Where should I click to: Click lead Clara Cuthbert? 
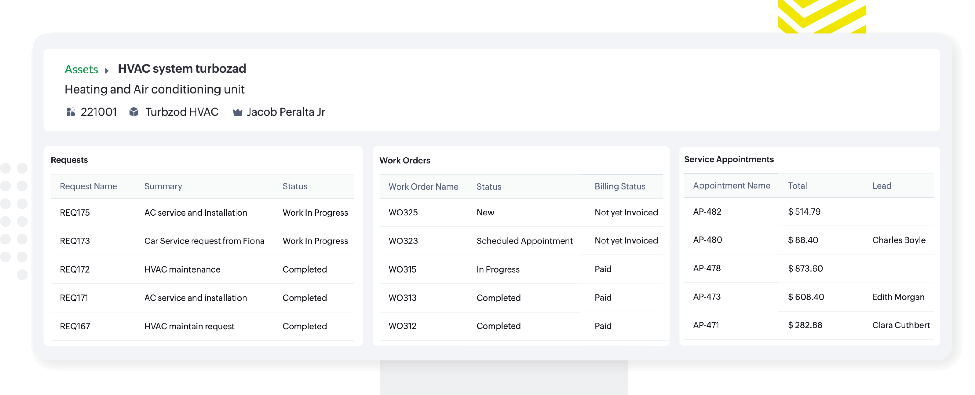pos(901,325)
